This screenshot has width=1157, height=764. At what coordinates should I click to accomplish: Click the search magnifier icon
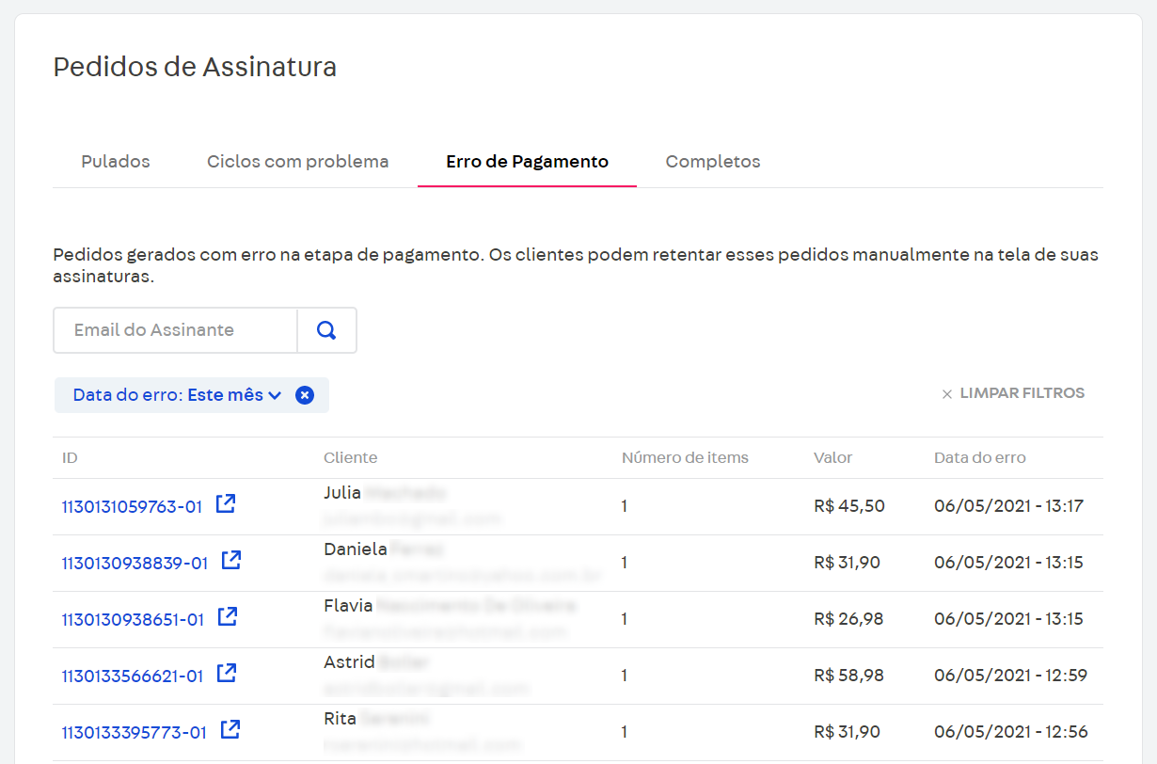point(325,330)
